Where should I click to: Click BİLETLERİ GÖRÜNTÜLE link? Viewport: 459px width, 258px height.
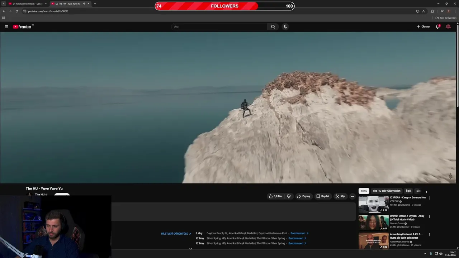point(176,234)
